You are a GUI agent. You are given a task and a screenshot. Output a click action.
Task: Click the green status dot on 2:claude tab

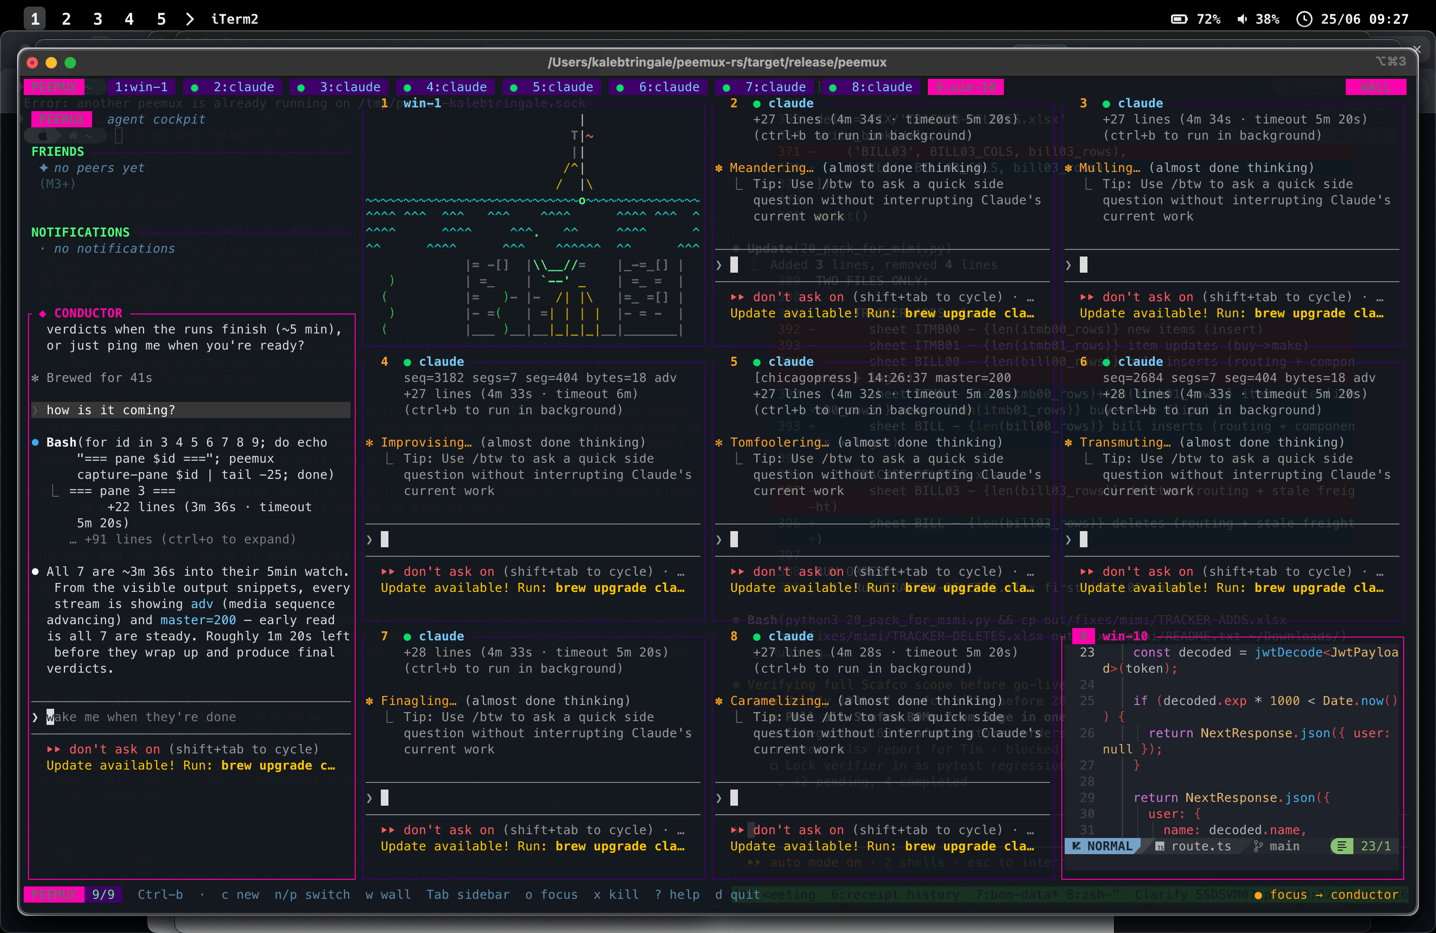[x=194, y=87]
